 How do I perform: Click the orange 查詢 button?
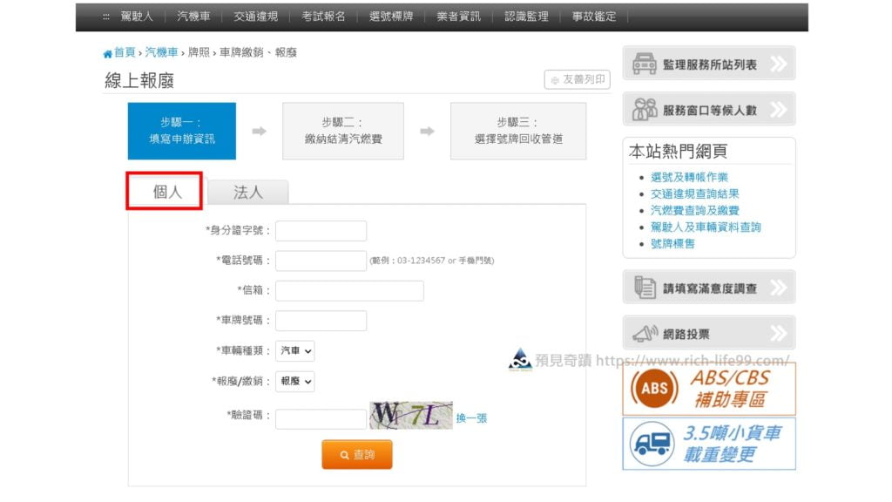(x=356, y=454)
